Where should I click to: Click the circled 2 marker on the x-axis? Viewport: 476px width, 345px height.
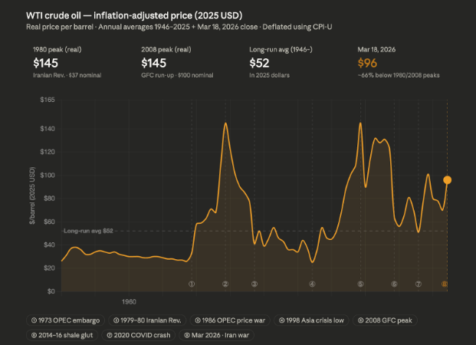[225, 284]
